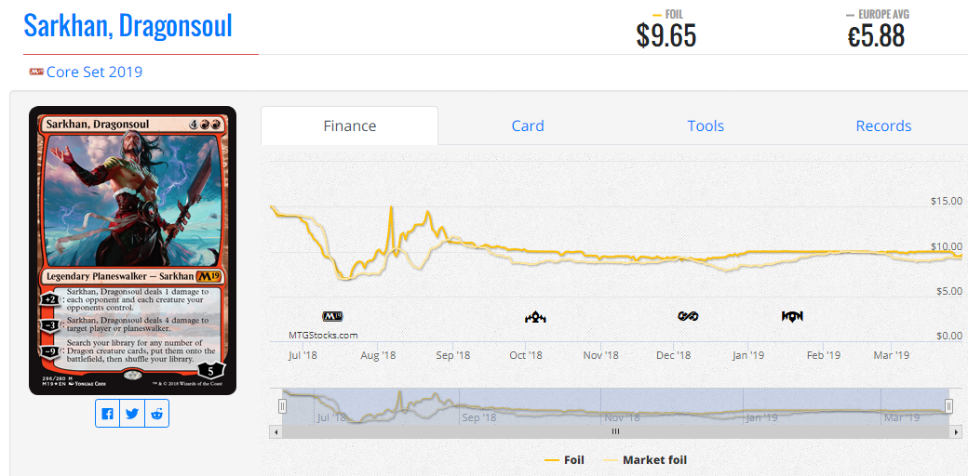Click left handle of chart range selector
This screenshot has height=476, width=968.
pyautogui.click(x=282, y=405)
